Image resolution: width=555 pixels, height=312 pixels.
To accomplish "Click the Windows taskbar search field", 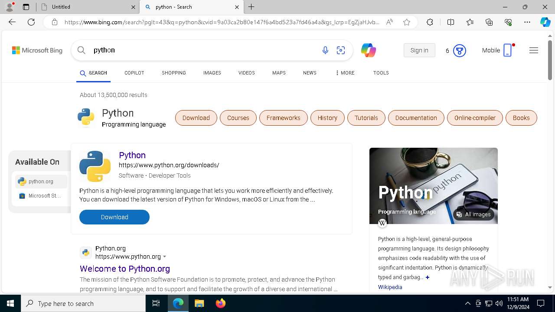I will point(83,303).
